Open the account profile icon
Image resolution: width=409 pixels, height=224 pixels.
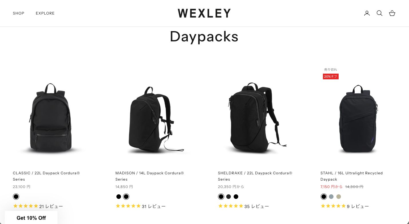[x=367, y=13]
